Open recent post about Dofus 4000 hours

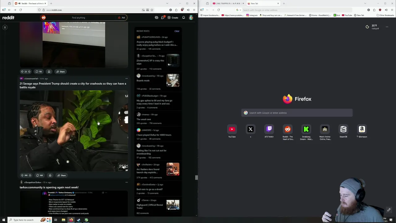pos(154,135)
